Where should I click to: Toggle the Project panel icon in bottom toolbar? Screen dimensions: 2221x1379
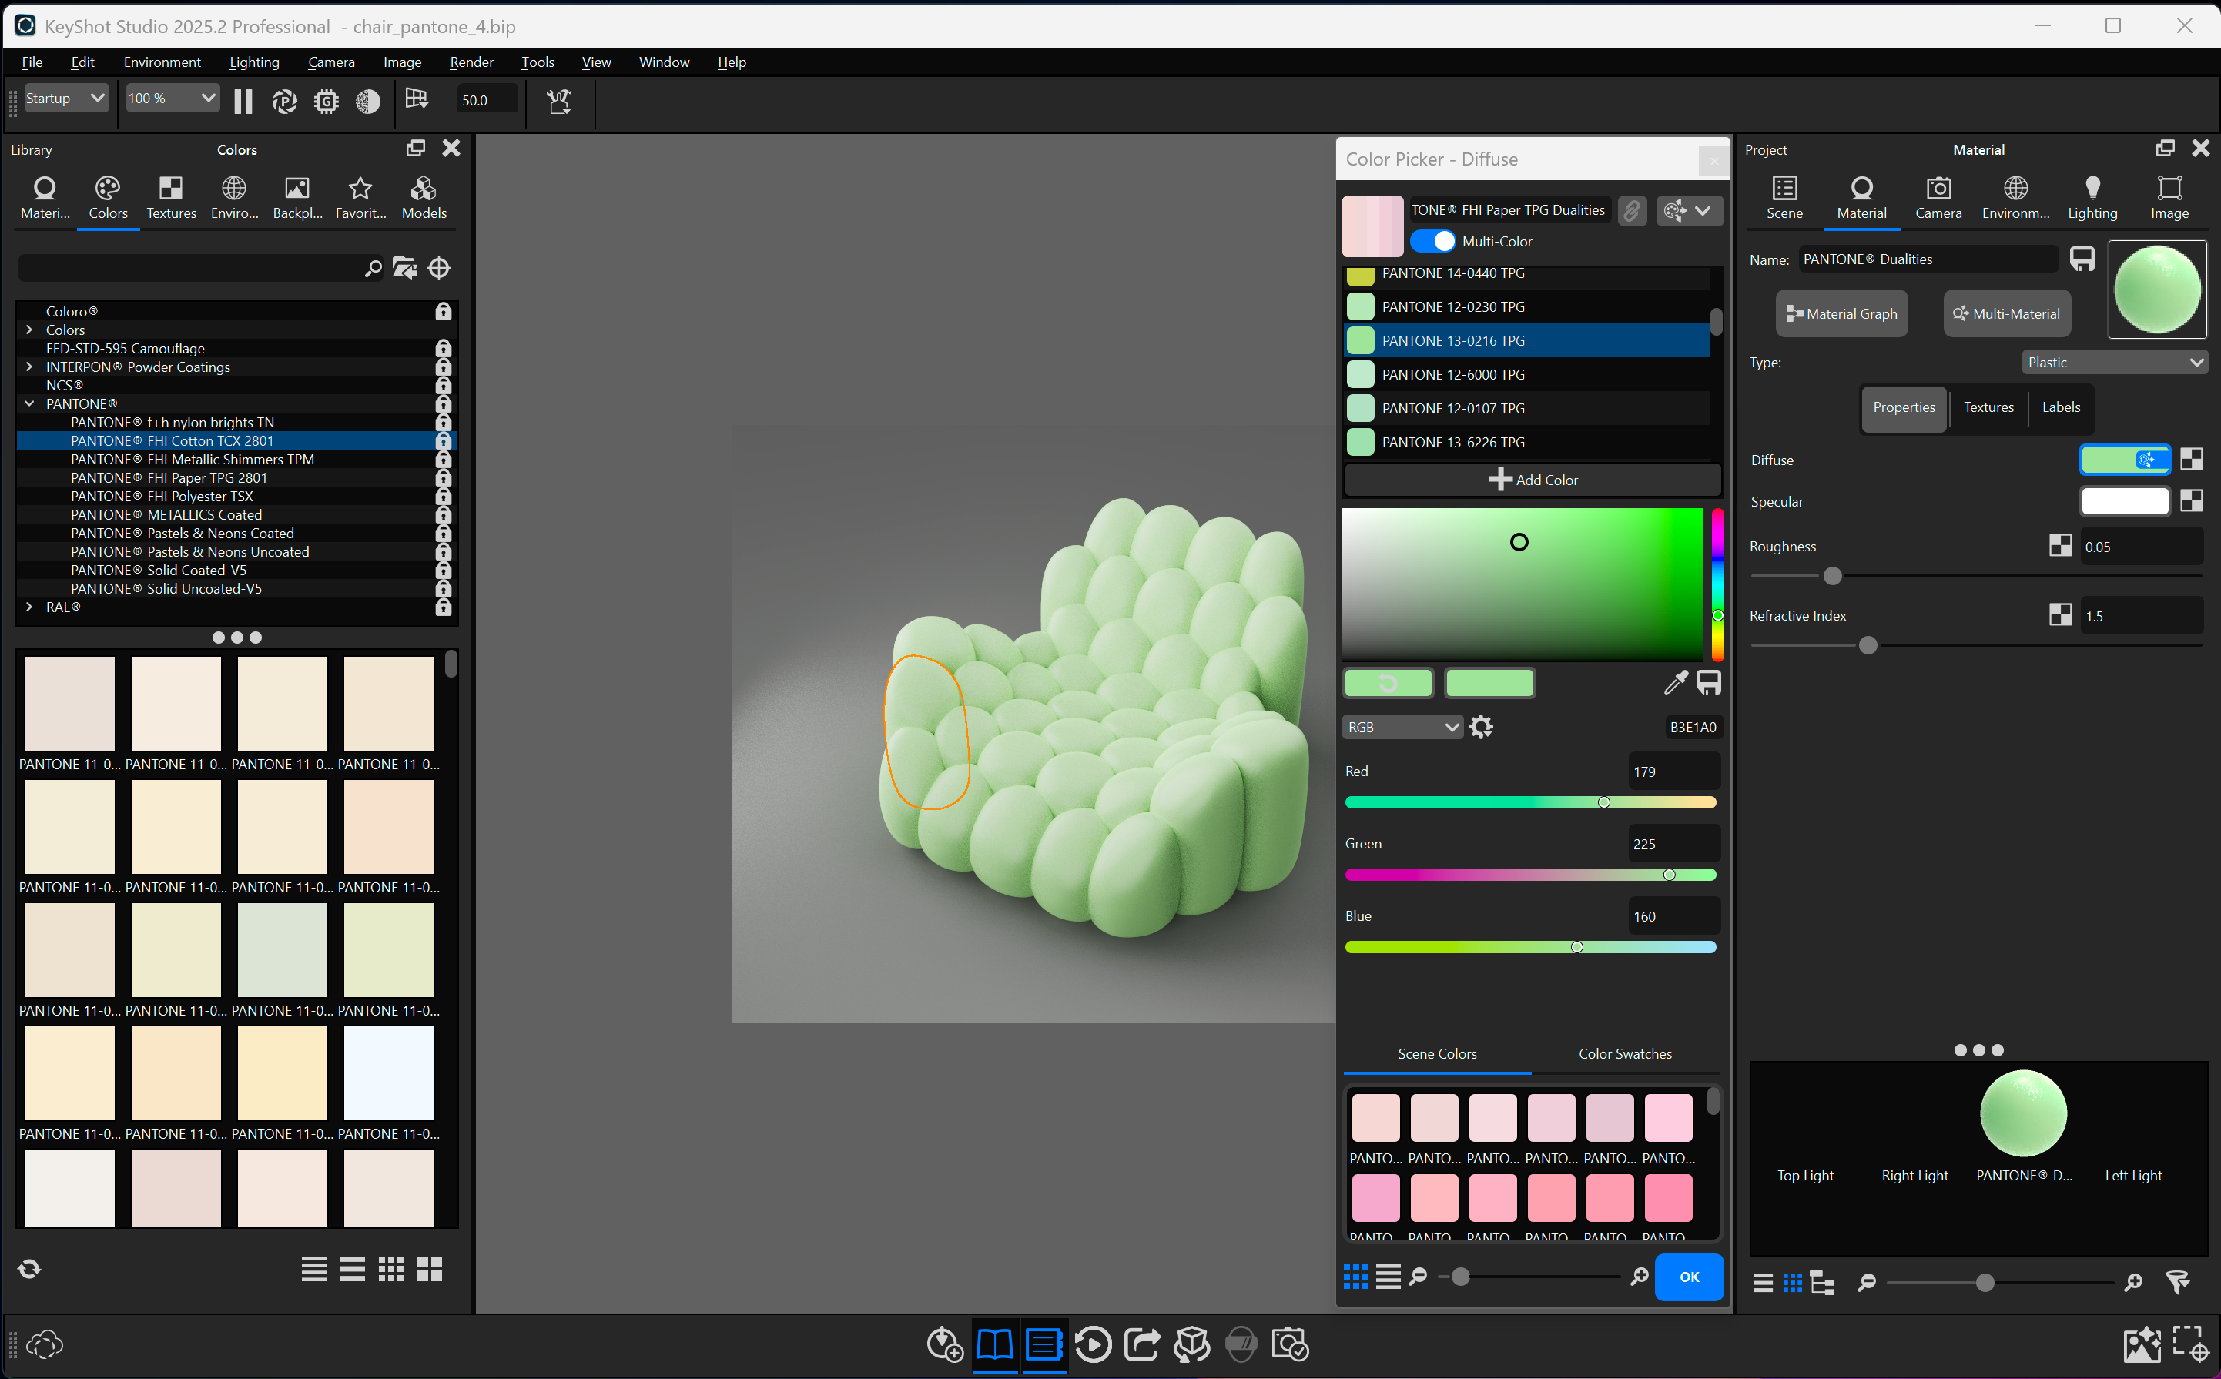tap(1044, 1344)
